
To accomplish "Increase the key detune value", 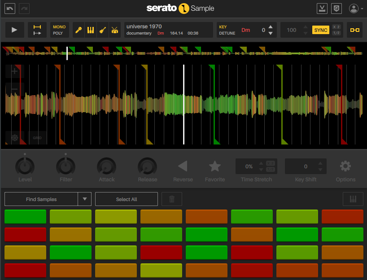I will coord(270,27).
